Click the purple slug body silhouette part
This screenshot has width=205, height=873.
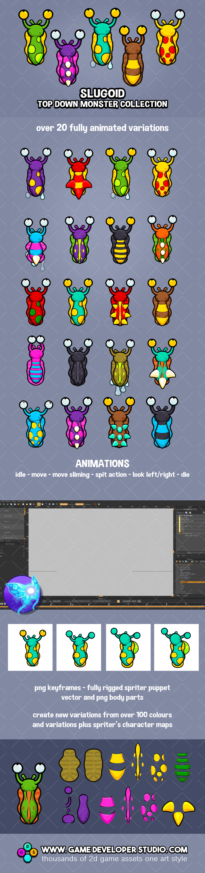tap(83, 809)
